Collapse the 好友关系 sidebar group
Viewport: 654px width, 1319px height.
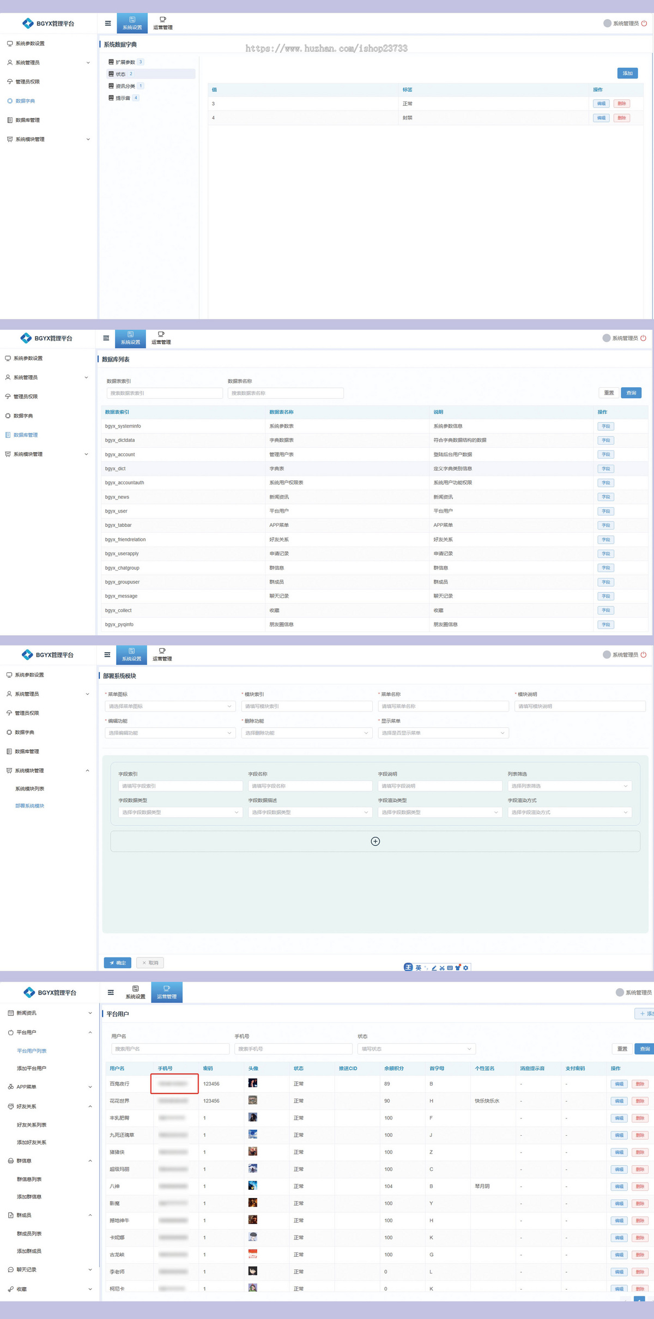point(90,1106)
